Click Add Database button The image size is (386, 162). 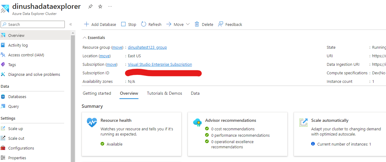[x=100, y=24]
